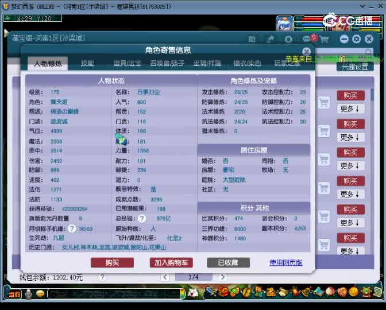The image size is (386, 310).
Task: Click the peach icon in bottom bar
Action: (330, 292)
